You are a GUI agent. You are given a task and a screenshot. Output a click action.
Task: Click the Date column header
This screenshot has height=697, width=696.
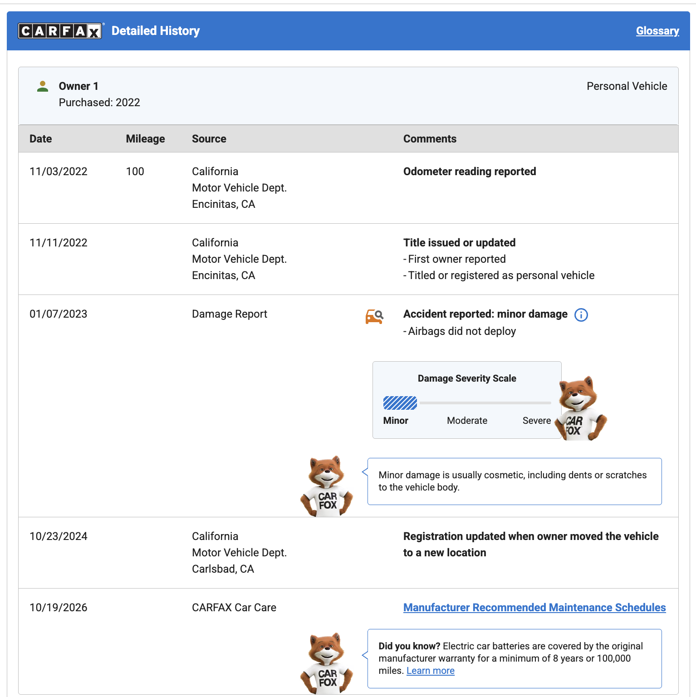(41, 139)
